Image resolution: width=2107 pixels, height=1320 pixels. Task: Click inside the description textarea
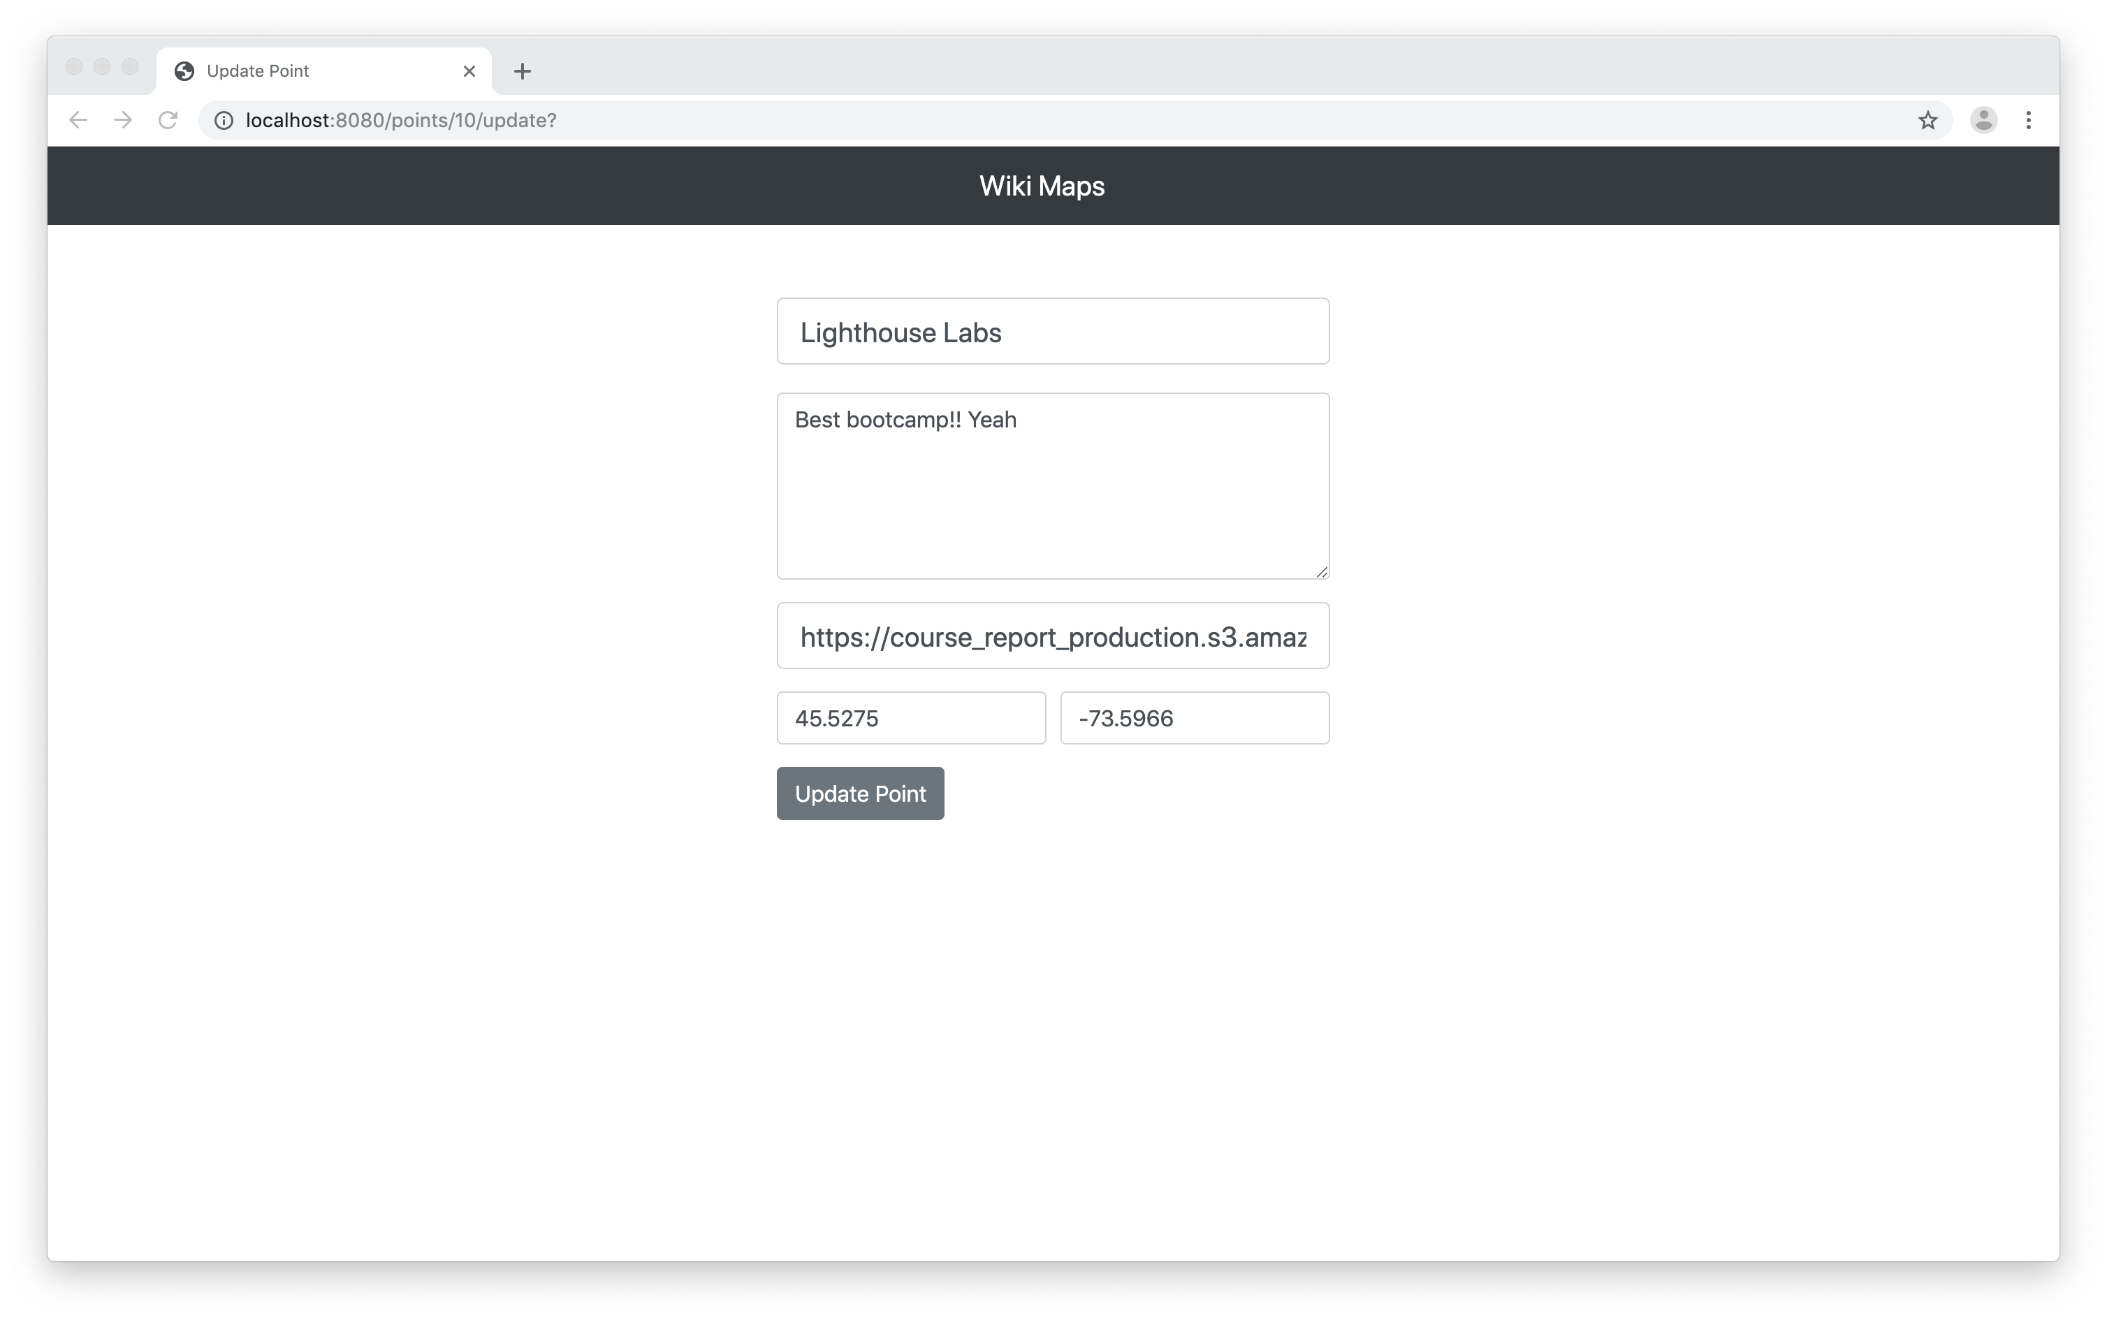[x=1053, y=483]
